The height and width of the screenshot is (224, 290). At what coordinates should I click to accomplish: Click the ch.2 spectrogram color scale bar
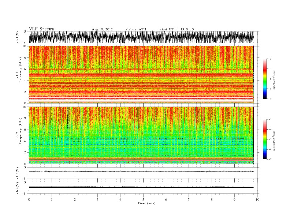click(265, 139)
